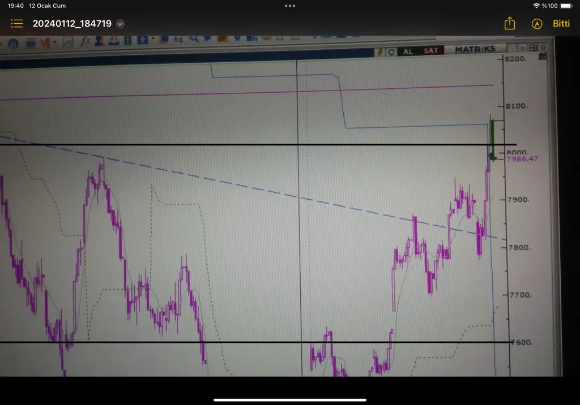This screenshot has width=580, height=405.
Task: Tap the file name 20240112_184719 title
Action: click(x=72, y=24)
